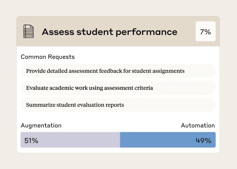Screen dimensions: 237x169
Task: Click the split point between bar segments
Action: [120, 140]
